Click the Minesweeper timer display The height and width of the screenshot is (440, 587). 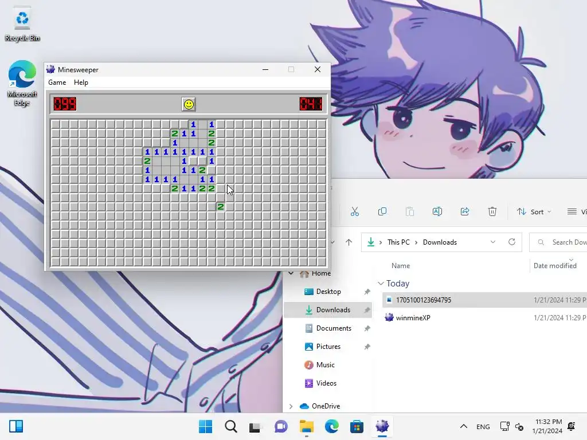pyautogui.click(x=311, y=104)
